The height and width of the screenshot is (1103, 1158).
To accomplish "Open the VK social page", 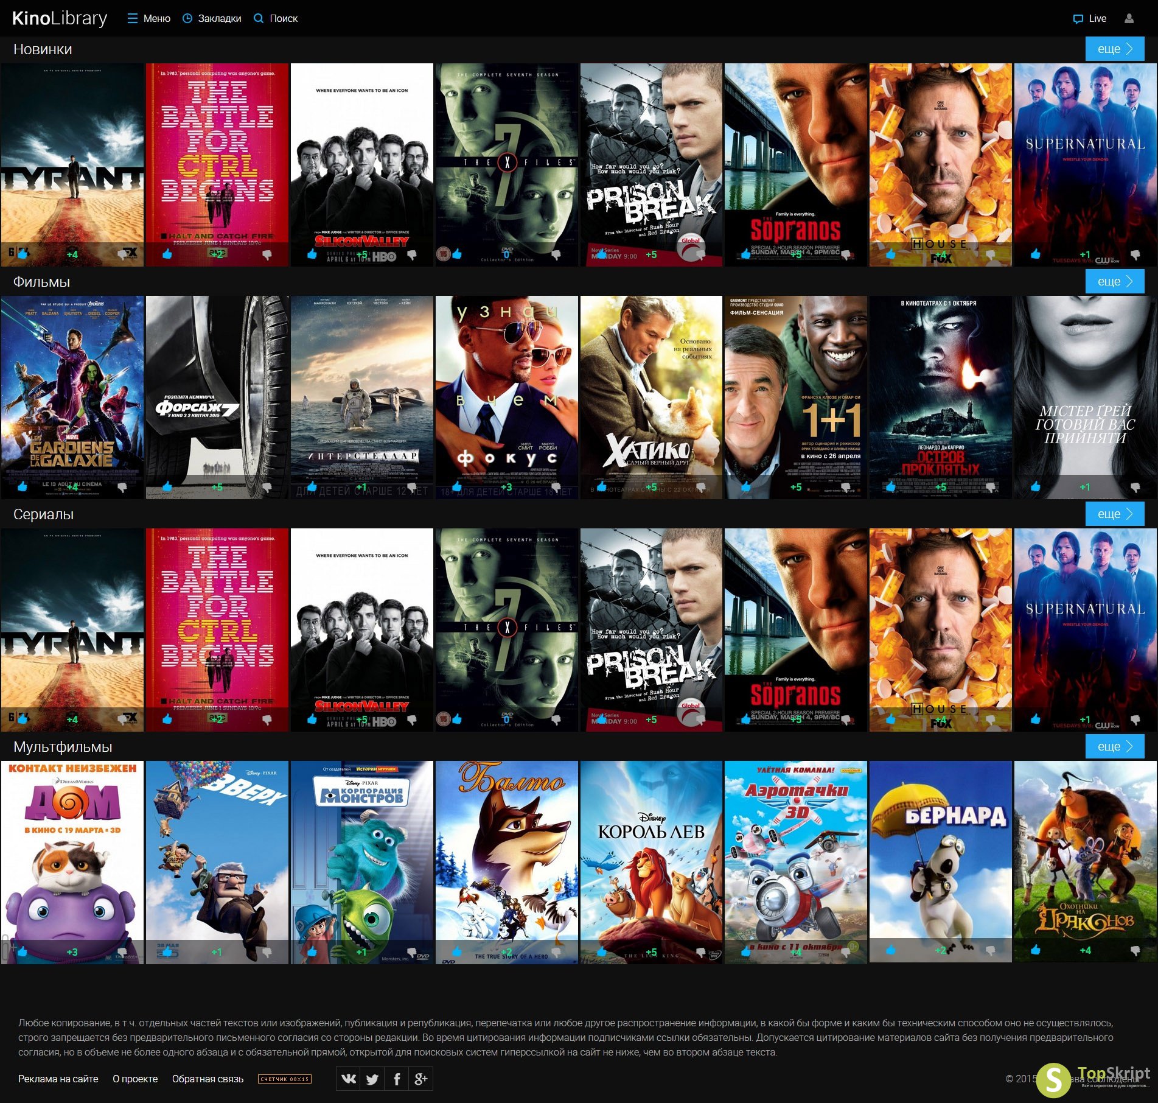I will 348,1079.
